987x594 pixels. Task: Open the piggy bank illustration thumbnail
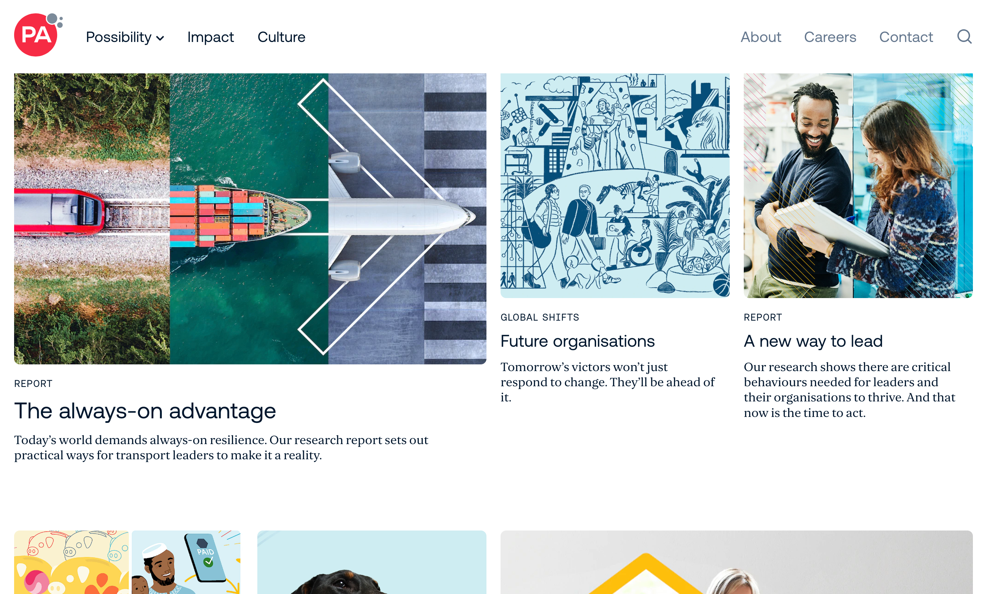pos(127,562)
